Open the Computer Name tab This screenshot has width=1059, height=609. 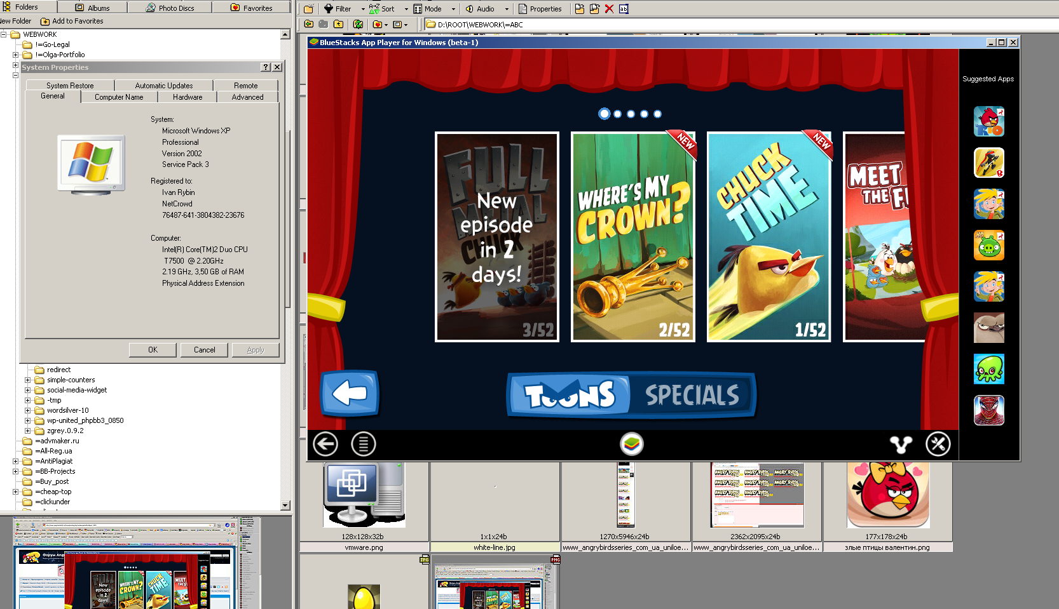(x=119, y=97)
